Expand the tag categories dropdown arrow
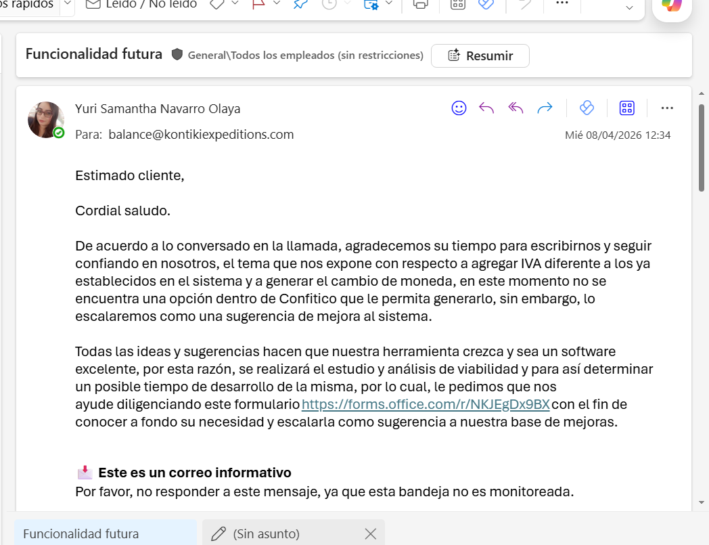This screenshot has width=709, height=545. tap(235, 3)
